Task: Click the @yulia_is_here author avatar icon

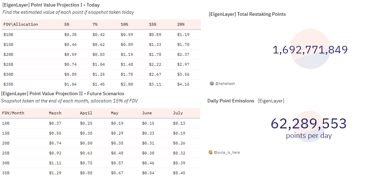Action: (x=210, y=152)
